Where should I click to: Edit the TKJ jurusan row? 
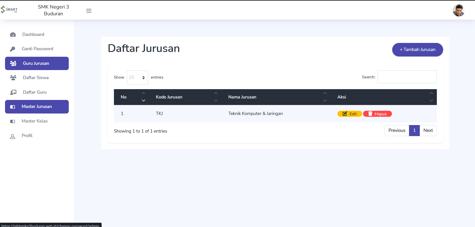pos(350,114)
